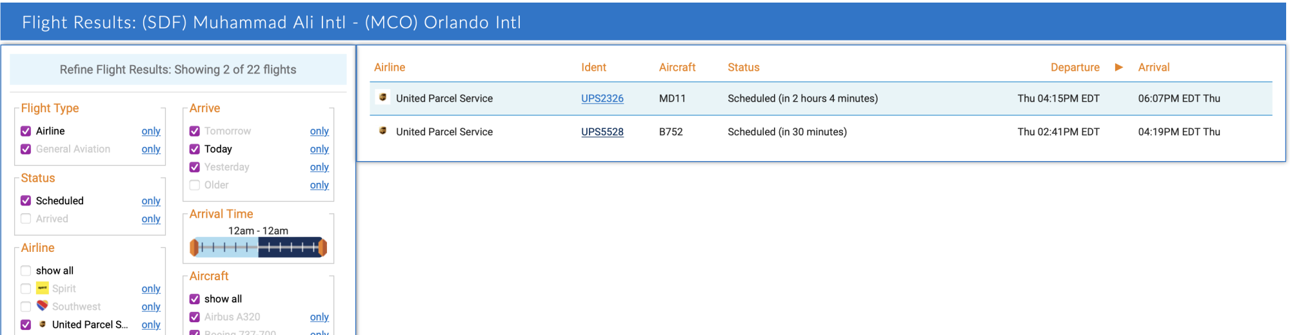Toggle the Airline show all checkbox
This screenshot has width=1290, height=335.
pos(26,271)
